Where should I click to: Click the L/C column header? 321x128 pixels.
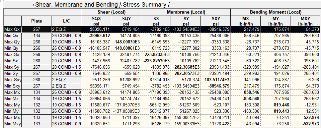pos(66,21)
